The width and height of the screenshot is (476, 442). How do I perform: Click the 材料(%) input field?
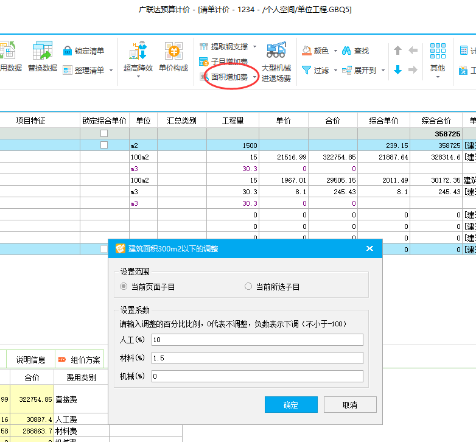pyautogui.click(x=257, y=358)
